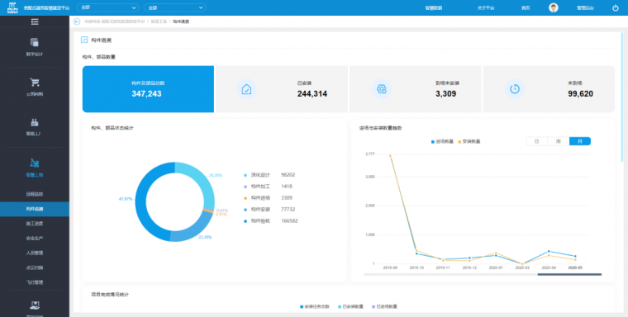Viewport: 628px width, 317px height.
Task: Open the digital design module icon
Action: tap(35, 42)
